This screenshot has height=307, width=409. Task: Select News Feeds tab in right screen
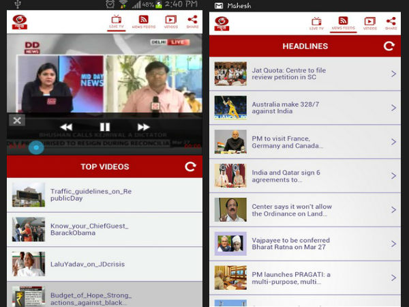pos(343,23)
